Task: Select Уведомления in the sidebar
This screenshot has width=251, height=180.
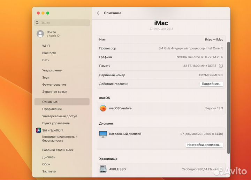Action: [62, 70]
